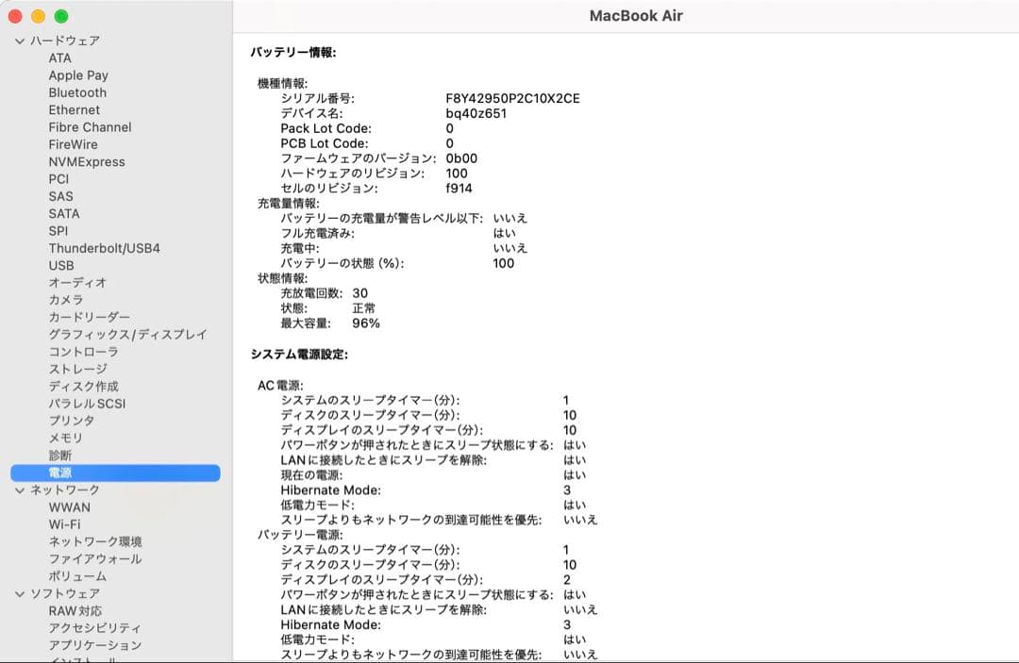The height and width of the screenshot is (663, 1019).
Task: Select メモリ in the sidebar
Action: tap(66, 438)
